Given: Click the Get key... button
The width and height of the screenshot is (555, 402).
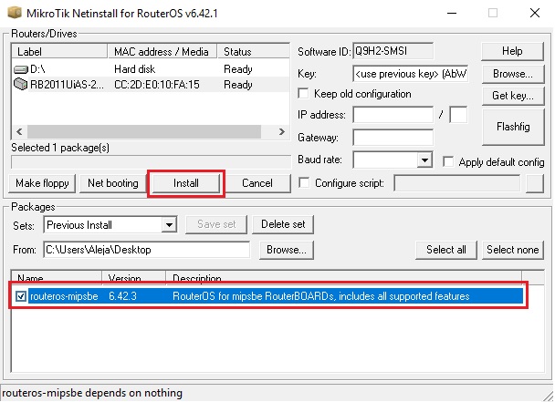Looking at the screenshot, I should (513, 96).
